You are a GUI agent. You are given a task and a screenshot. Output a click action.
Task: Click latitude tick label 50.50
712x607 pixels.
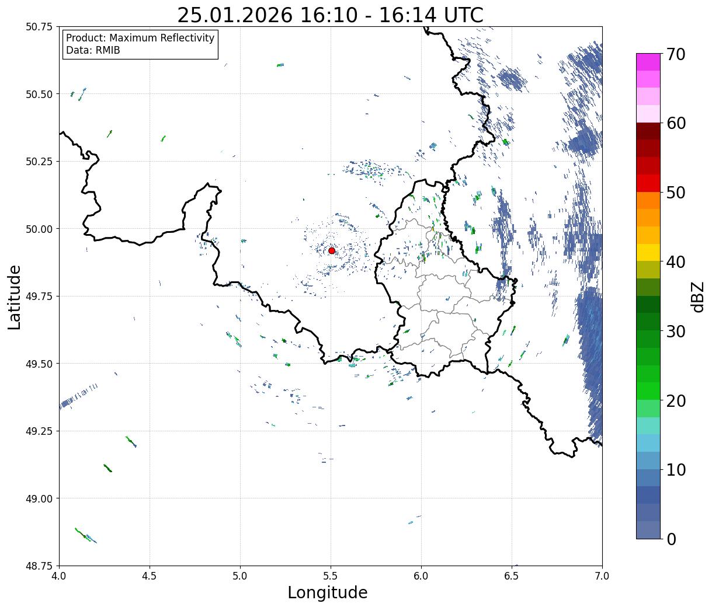(39, 94)
